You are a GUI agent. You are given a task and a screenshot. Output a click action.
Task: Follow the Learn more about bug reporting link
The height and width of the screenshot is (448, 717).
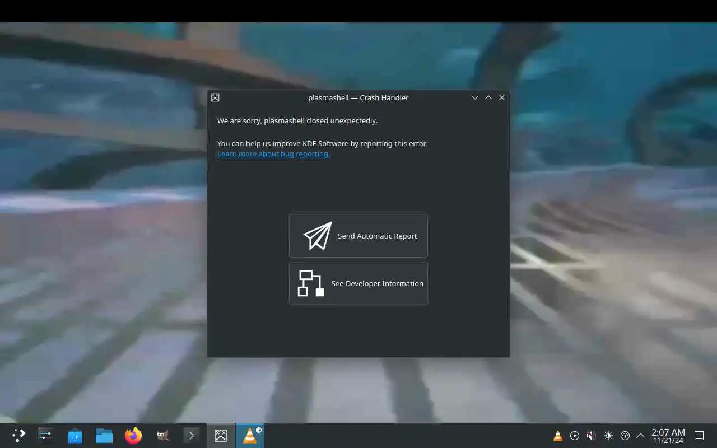[273, 153]
